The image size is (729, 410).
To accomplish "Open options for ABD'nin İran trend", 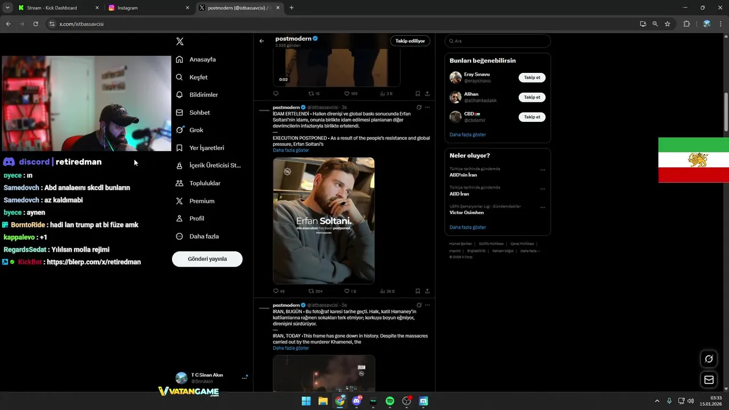I will coord(543,170).
